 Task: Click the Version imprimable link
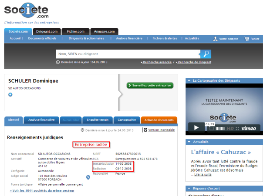tap(161, 130)
